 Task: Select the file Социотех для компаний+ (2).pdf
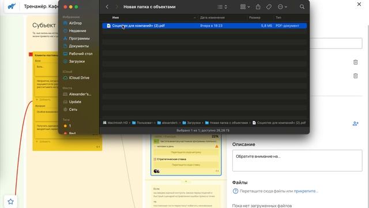click(205, 25)
